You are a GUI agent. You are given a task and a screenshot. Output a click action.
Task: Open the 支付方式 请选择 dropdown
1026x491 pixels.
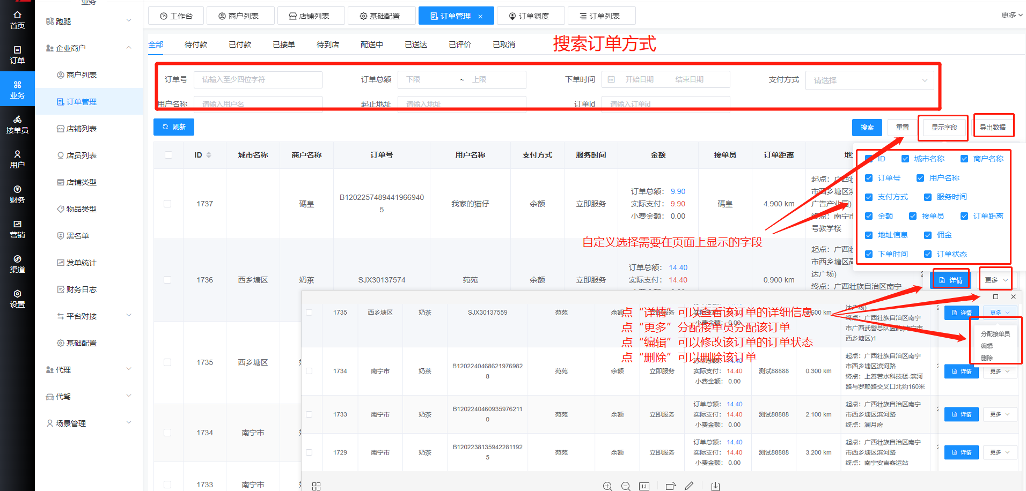[869, 80]
